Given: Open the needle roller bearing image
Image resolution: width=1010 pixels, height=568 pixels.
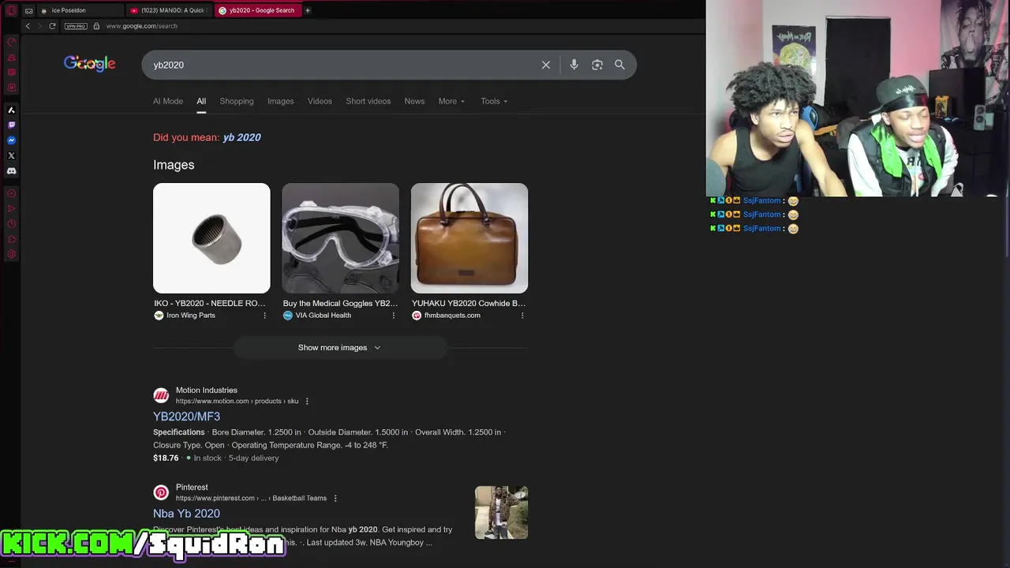Looking at the screenshot, I should pos(211,238).
